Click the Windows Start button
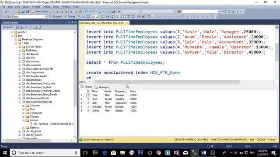The image size is (280, 157). click(x=5, y=153)
